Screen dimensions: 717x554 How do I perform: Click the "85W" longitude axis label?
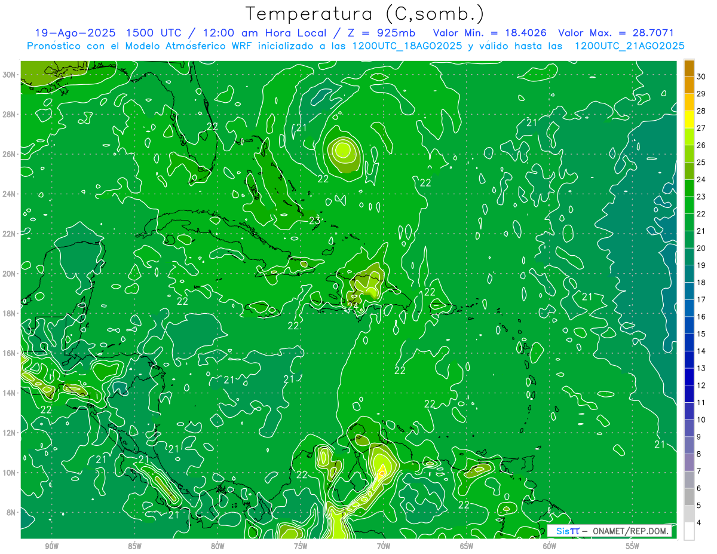(134, 547)
